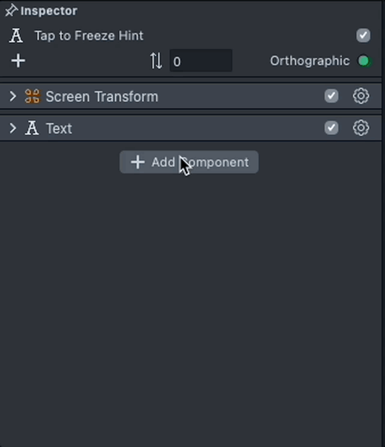
Task: Expand the Text component chevron
Action: [x=13, y=128]
